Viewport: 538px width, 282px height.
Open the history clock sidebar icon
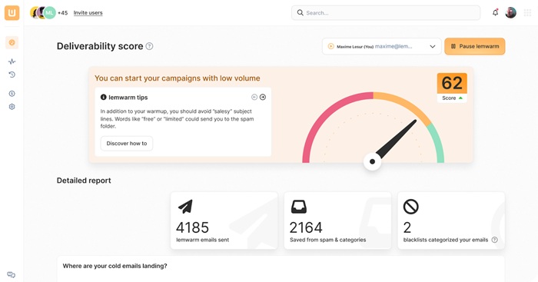[12, 75]
